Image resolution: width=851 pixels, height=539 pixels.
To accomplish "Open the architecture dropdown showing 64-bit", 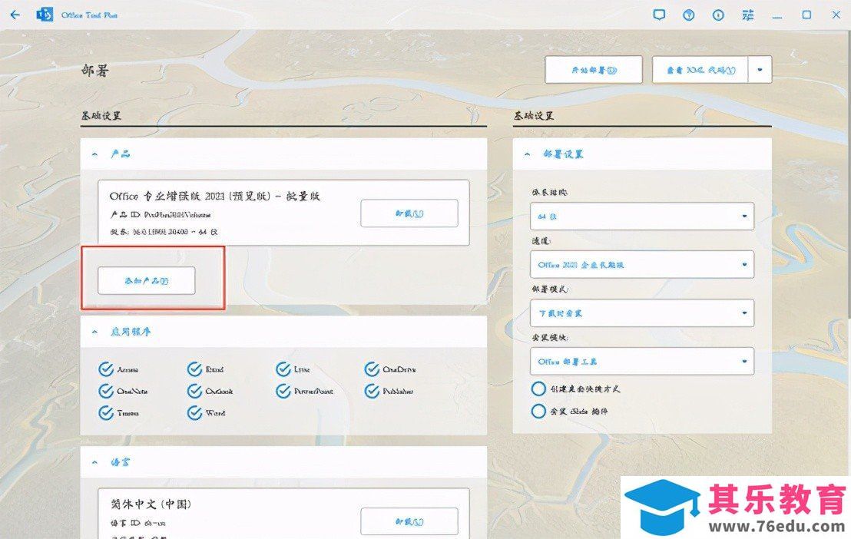I will click(x=642, y=216).
